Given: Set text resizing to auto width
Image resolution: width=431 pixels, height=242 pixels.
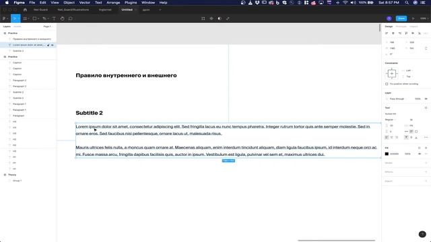Looking at the screenshot, I should pos(406,132).
